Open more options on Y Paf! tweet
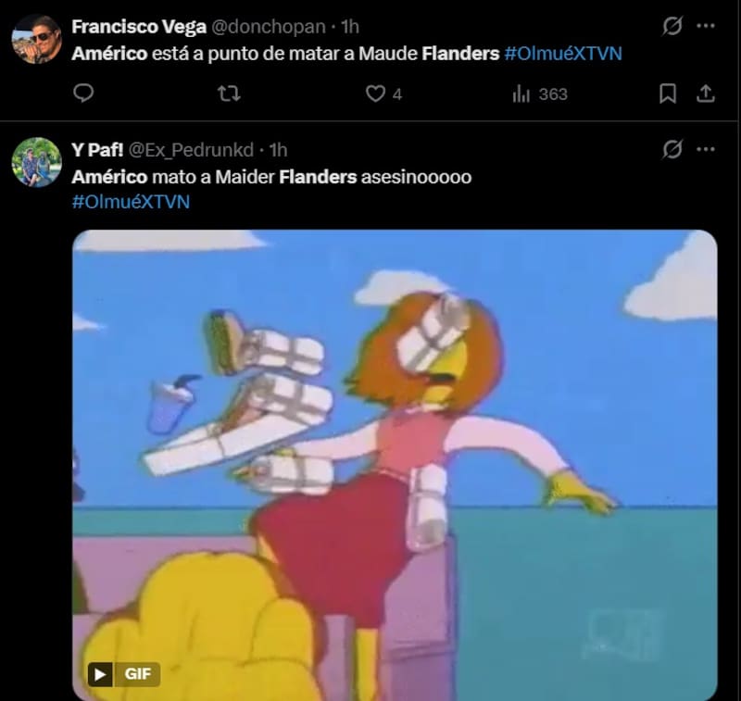741x701 pixels. (706, 149)
